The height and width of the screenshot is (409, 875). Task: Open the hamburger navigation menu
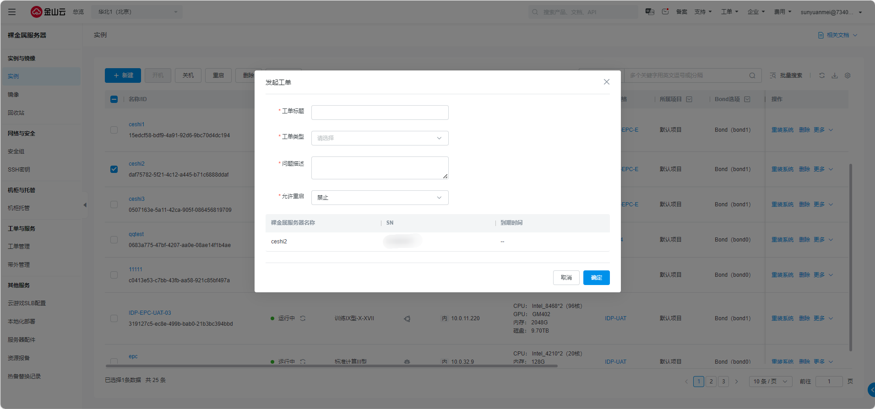[12, 12]
